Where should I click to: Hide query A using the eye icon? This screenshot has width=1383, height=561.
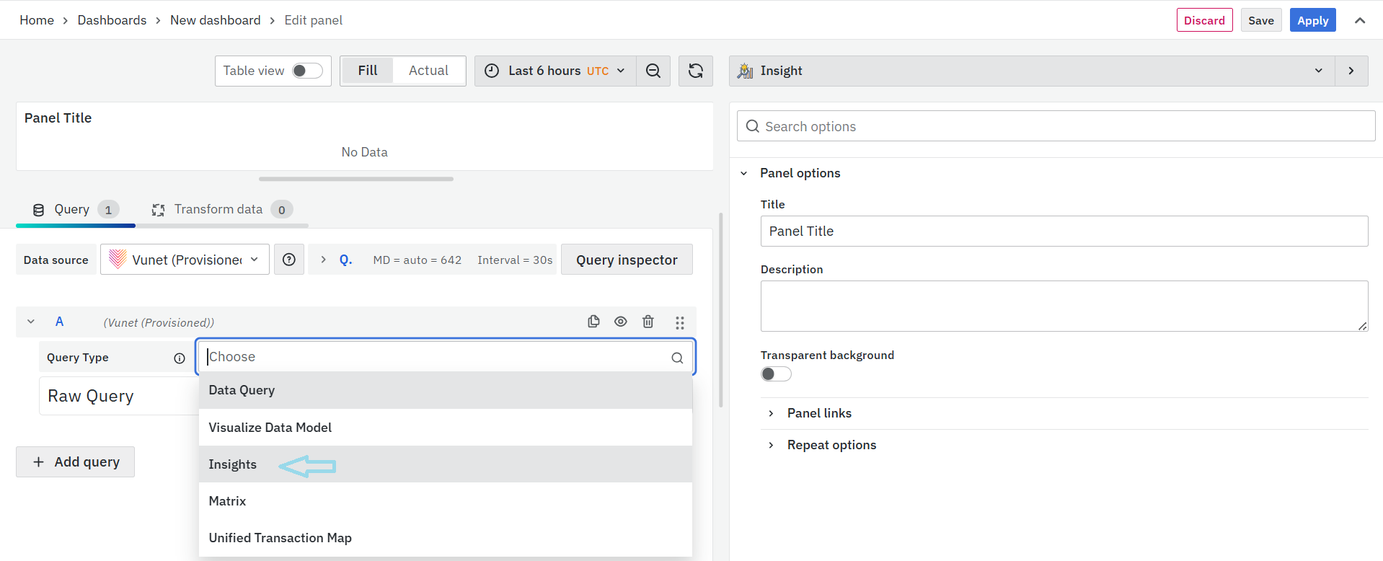[x=621, y=322]
